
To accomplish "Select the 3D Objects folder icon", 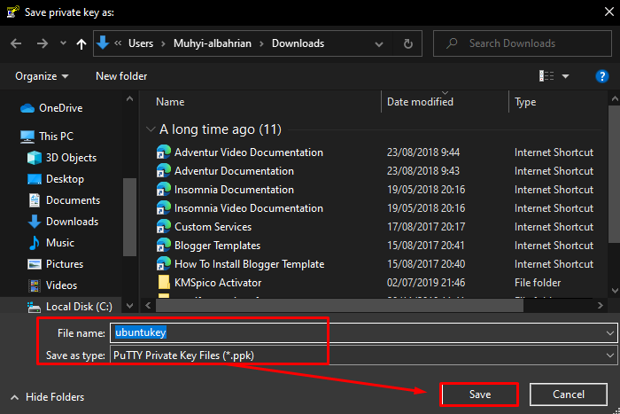I will click(34, 158).
